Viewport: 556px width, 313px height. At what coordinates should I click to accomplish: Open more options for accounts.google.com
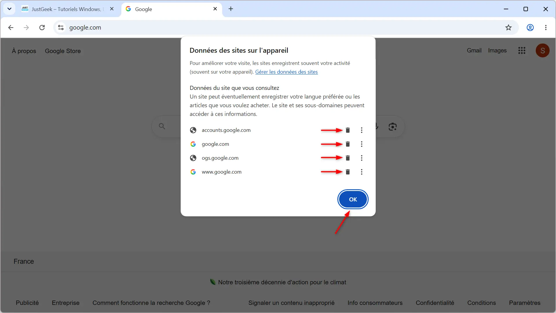pos(362,130)
